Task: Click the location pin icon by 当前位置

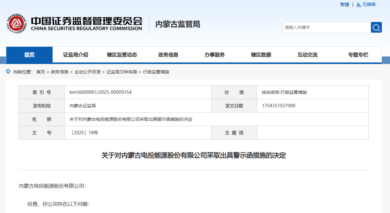Action: pos(8,72)
